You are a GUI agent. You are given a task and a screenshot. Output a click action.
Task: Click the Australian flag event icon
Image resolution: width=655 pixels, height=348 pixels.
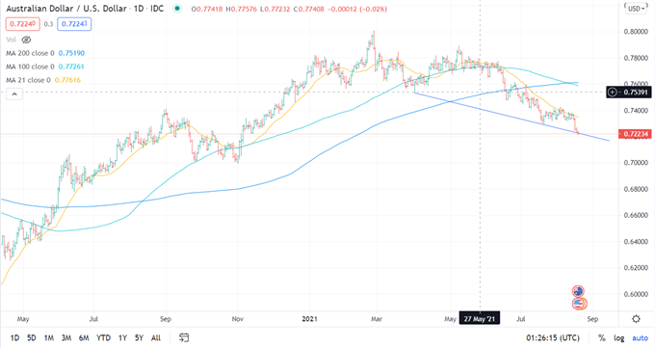[578, 291]
